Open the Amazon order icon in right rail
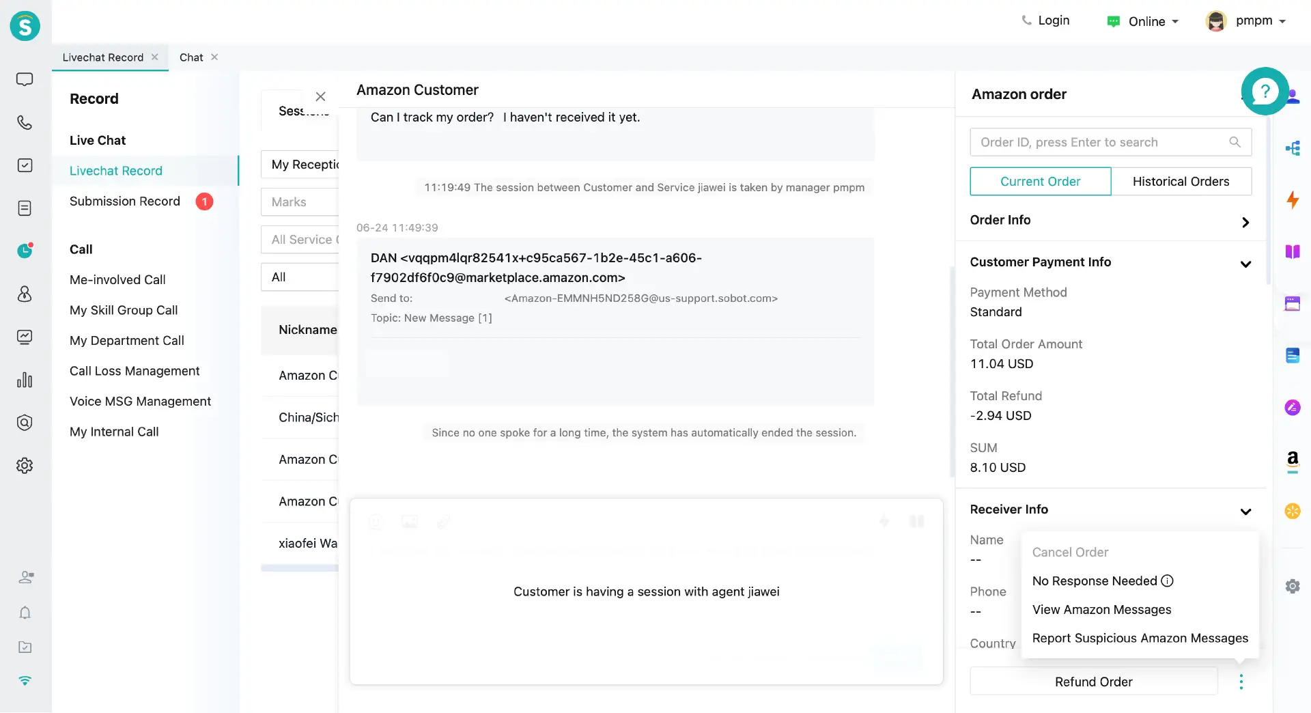The width and height of the screenshot is (1311, 713). tap(1293, 461)
